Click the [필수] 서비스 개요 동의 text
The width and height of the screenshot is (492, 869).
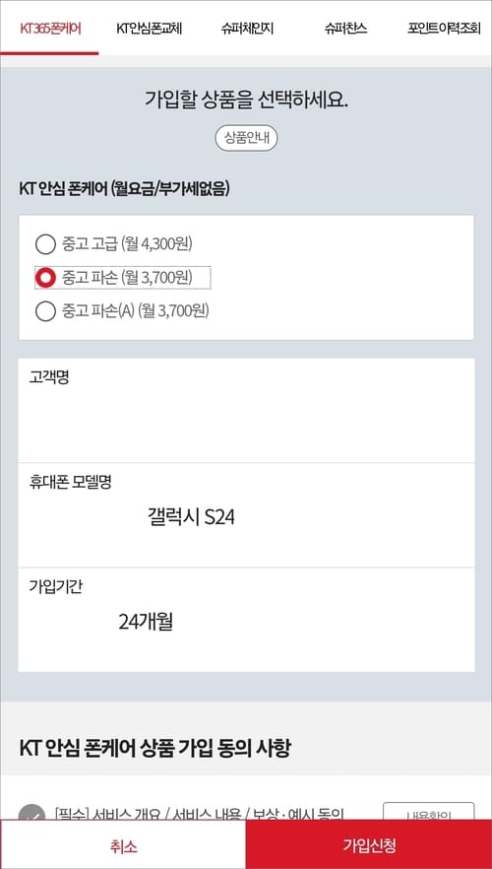click(x=199, y=814)
